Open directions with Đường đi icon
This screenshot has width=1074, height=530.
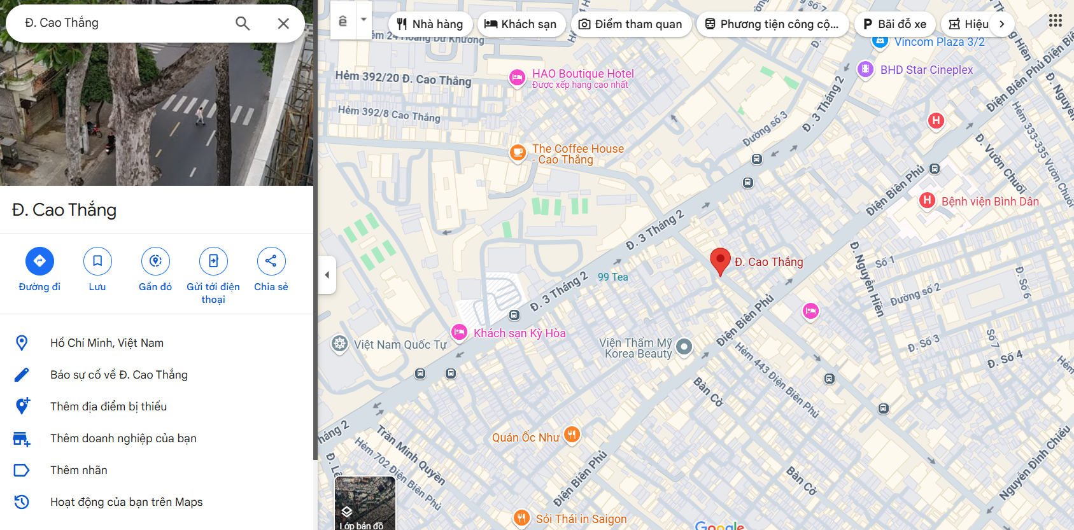39,261
